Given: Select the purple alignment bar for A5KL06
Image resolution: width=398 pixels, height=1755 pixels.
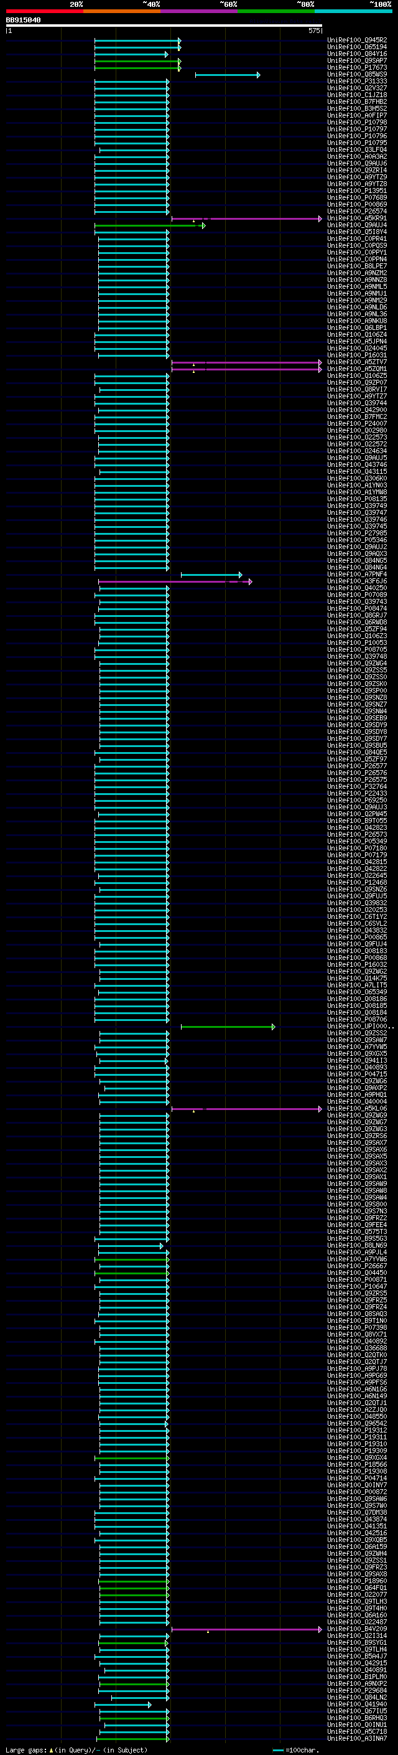Looking at the screenshot, I should (x=246, y=1109).
